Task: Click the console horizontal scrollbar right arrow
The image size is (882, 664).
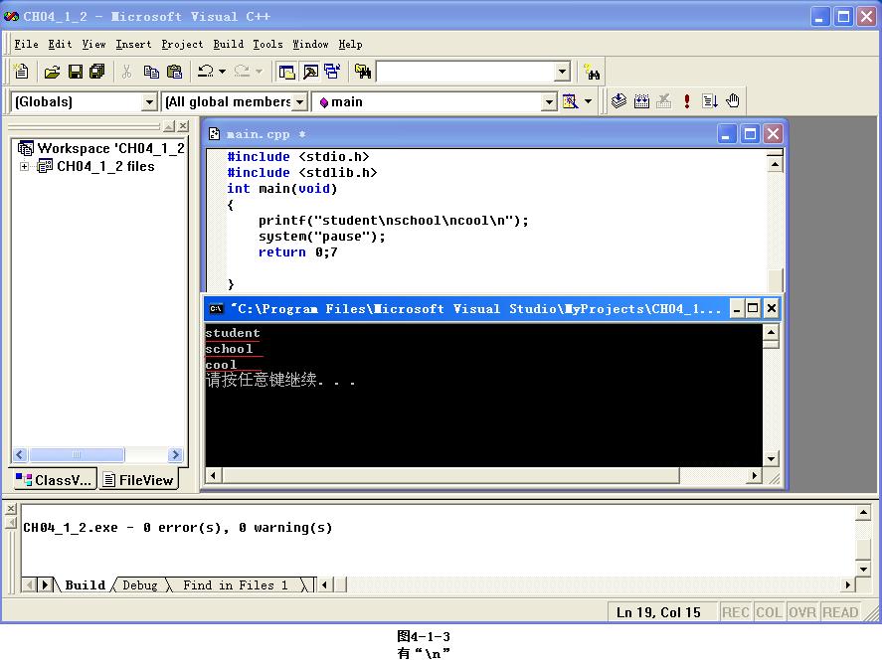Action: [x=754, y=476]
